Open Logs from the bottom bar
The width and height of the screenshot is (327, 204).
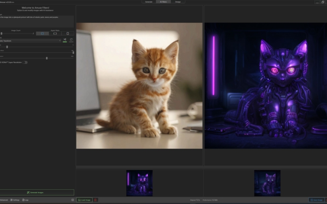pyautogui.click(x=26, y=200)
